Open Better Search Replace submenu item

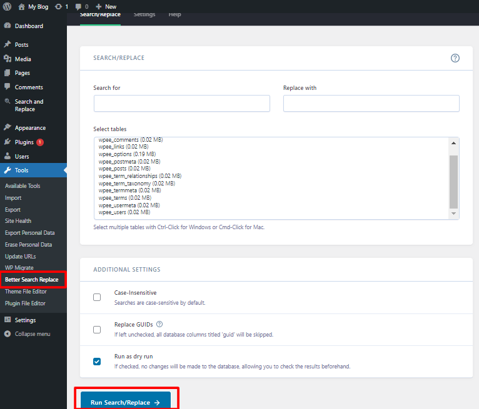tap(32, 279)
